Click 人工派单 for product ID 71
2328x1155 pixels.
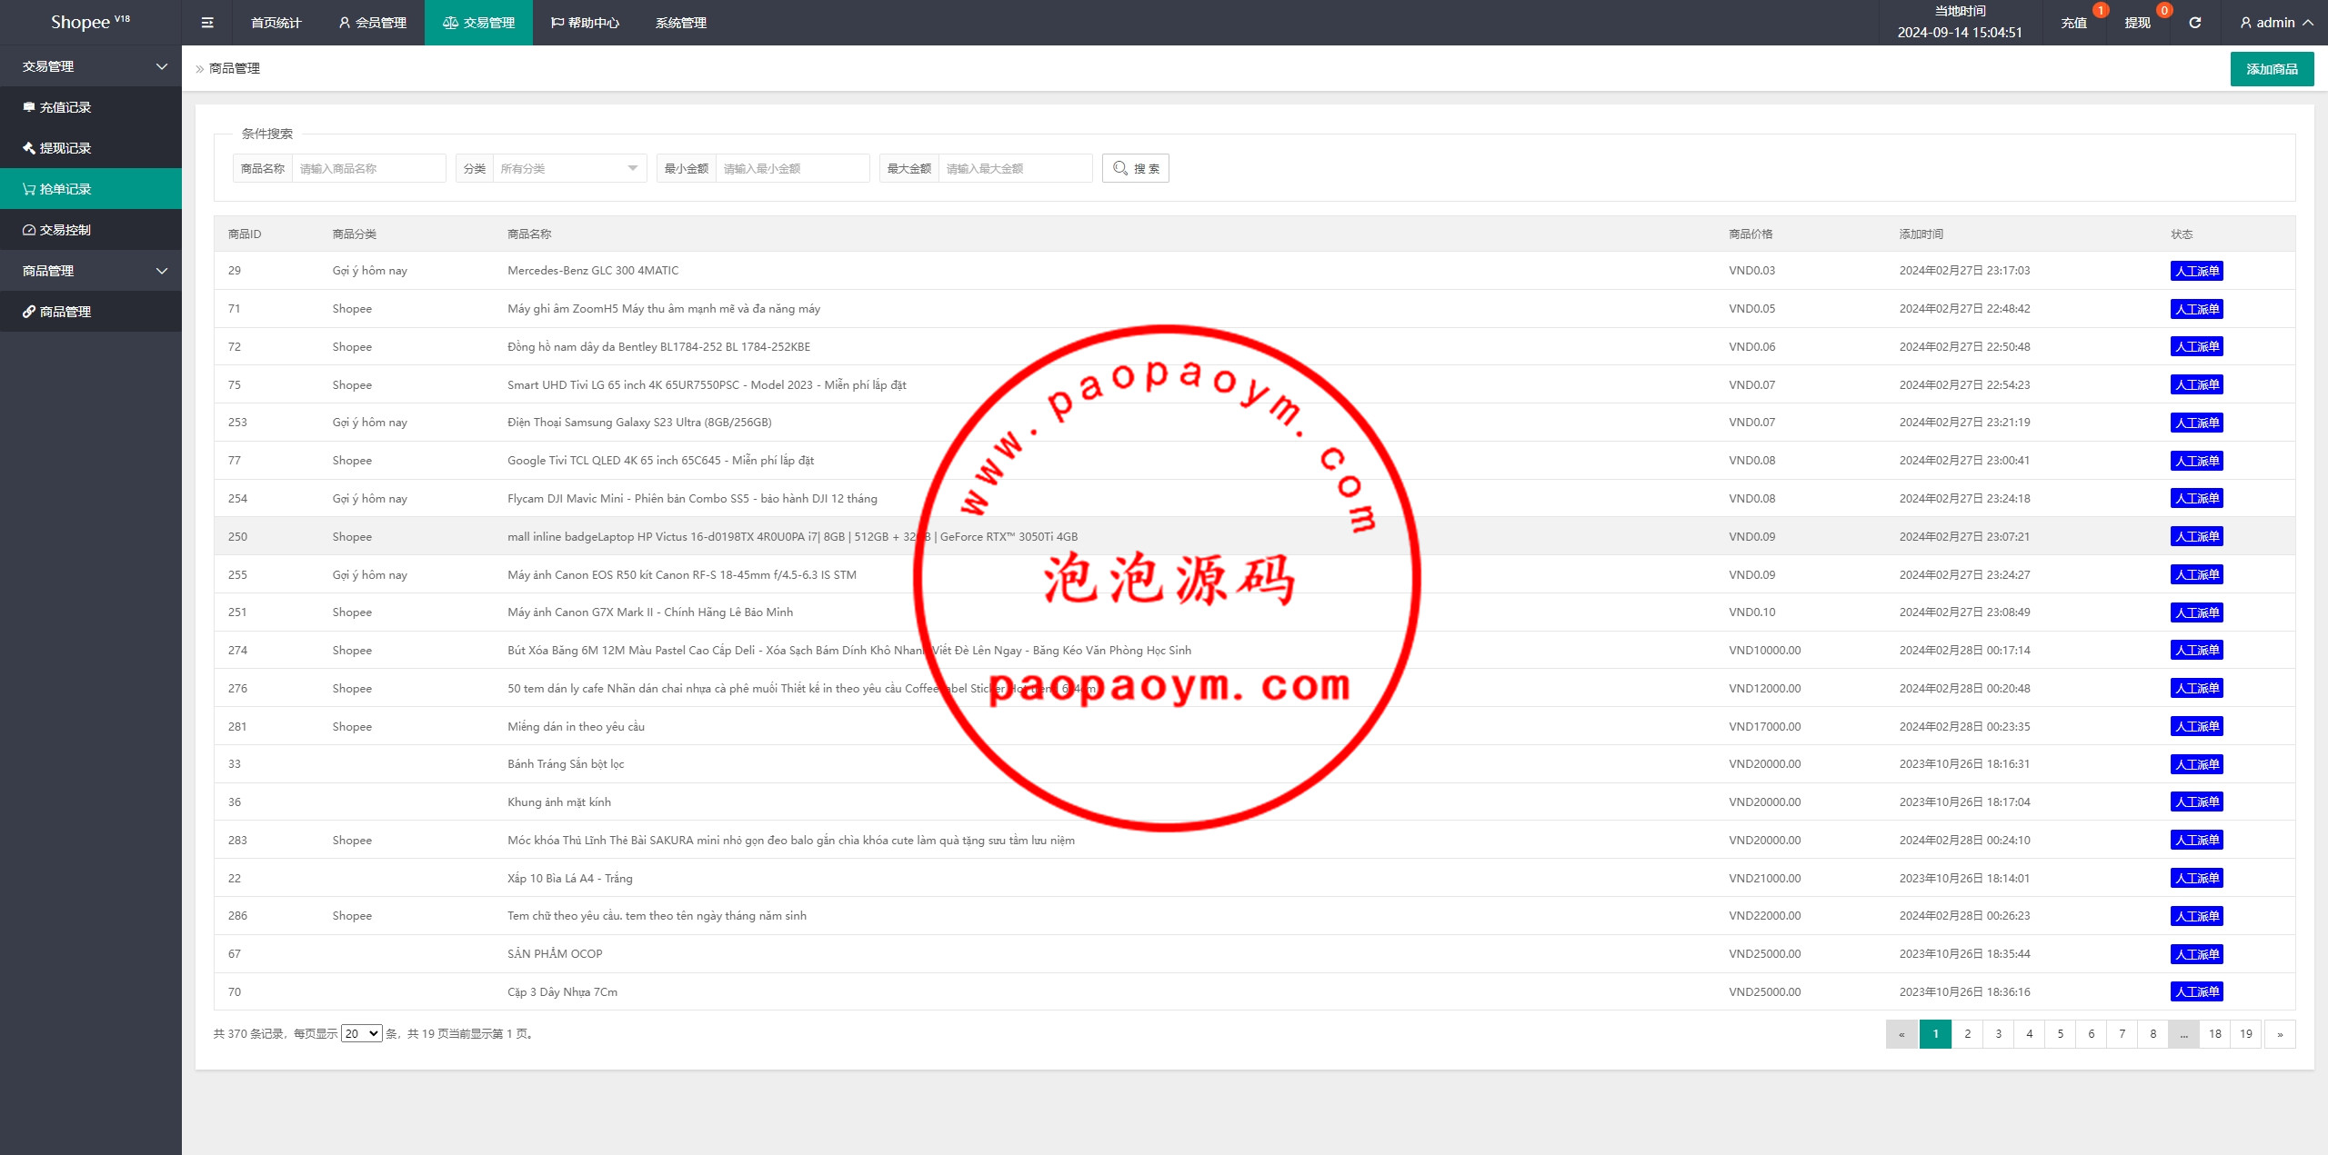click(x=2196, y=309)
